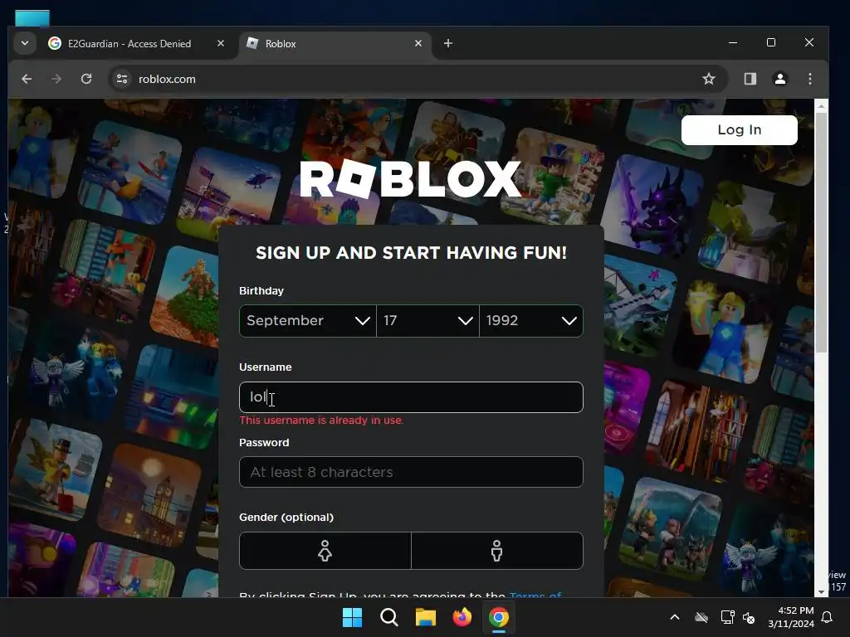Close the E2Guardian - Access Denied tab
Viewport: 850px width, 637px height.
pyautogui.click(x=221, y=43)
